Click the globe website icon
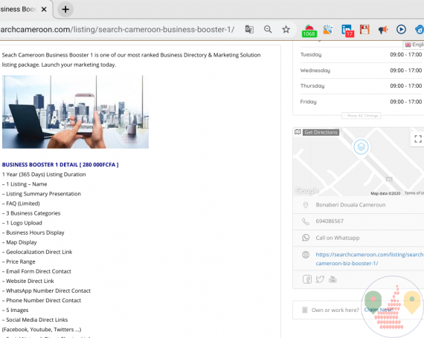Viewport: 424px width, 338px height. 306,255
